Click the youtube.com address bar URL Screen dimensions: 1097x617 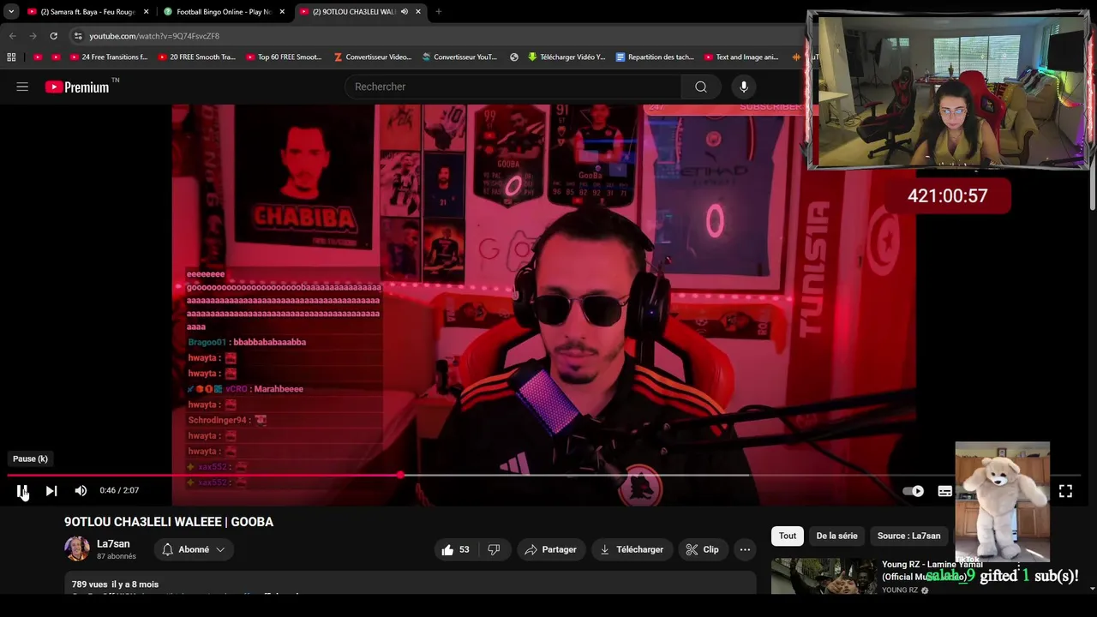point(154,36)
